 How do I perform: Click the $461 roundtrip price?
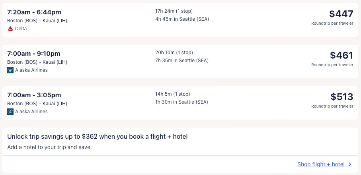[341, 55]
